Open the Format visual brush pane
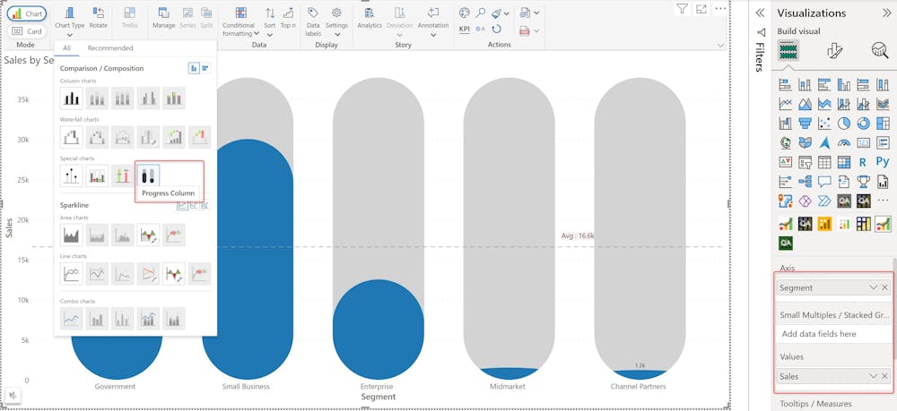This screenshot has height=411, width=897. point(834,51)
